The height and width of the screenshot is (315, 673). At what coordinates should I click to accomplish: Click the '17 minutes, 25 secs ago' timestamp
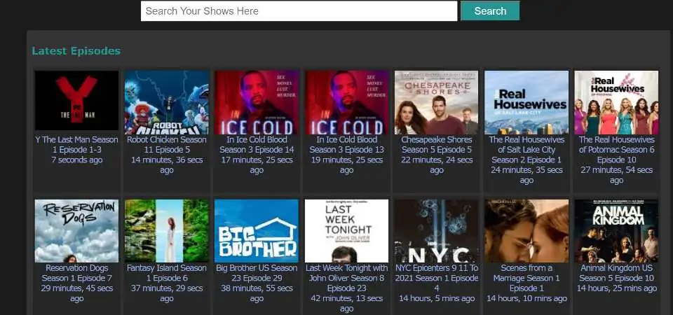pyautogui.click(x=257, y=165)
